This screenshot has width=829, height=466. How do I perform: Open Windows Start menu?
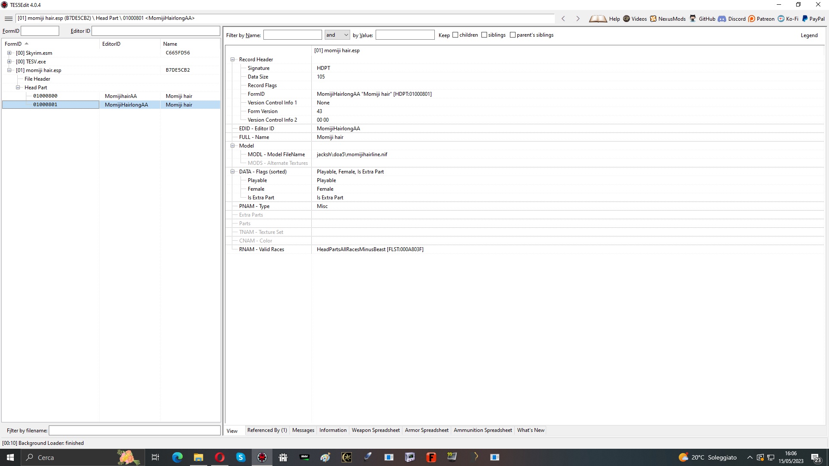point(10,457)
